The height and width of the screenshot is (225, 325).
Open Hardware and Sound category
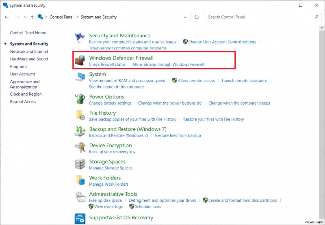click(29, 59)
